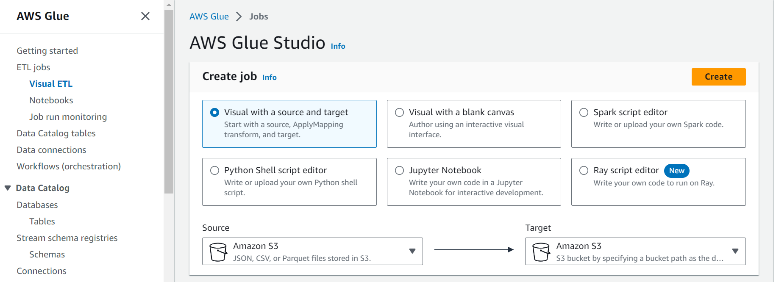
Task: Open Stream schema registries
Action: point(67,238)
